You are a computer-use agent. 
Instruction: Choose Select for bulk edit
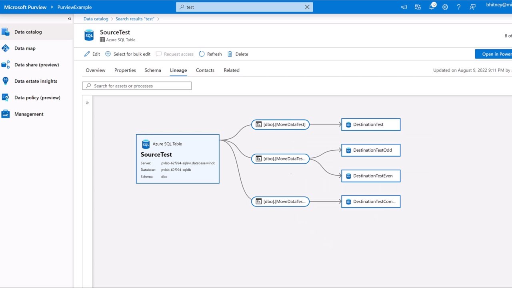[128, 54]
